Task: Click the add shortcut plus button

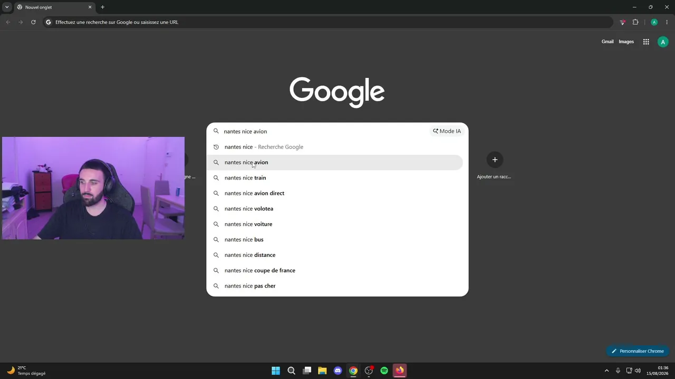Action: click(495, 159)
